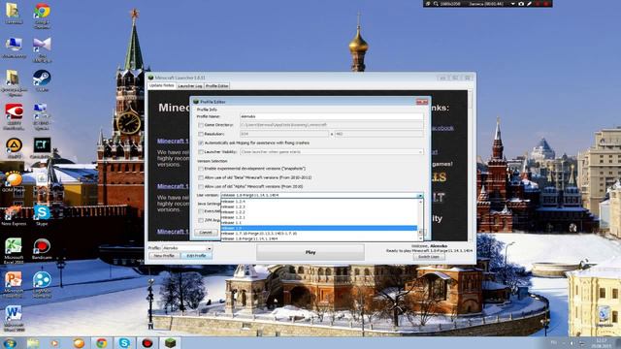Click the Switch User button
The width and height of the screenshot is (621, 349).
pyautogui.click(x=429, y=257)
